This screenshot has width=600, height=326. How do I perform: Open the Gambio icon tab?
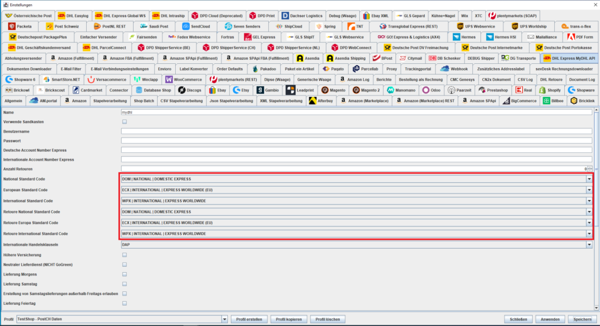point(260,90)
